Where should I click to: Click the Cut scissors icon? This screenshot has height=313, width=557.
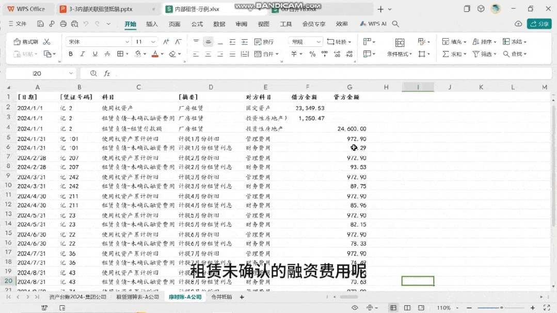46,42
